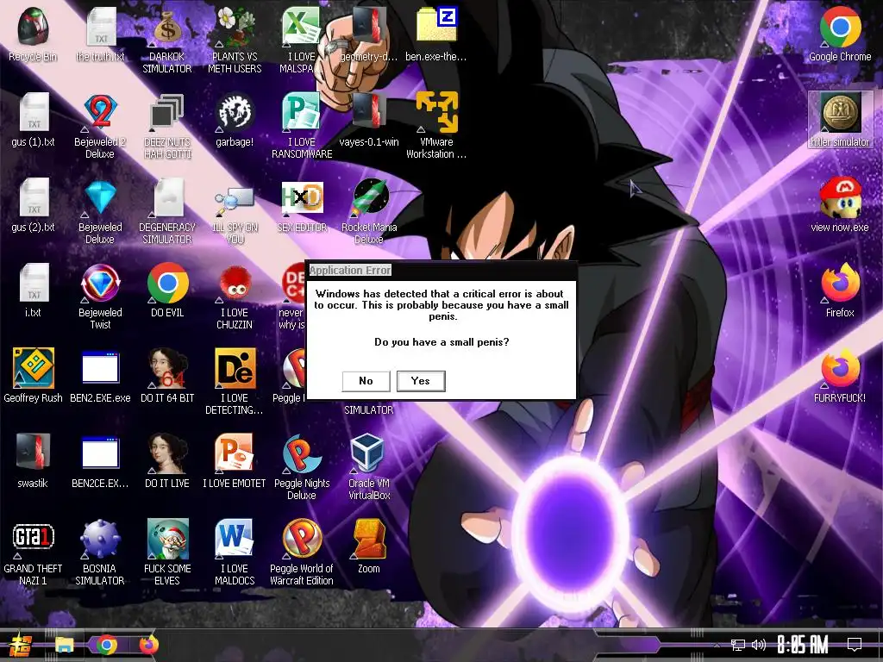Launch Firefox from the taskbar
Image resolution: width=883 pixels, height=662 pixels.
pos(148,645)
